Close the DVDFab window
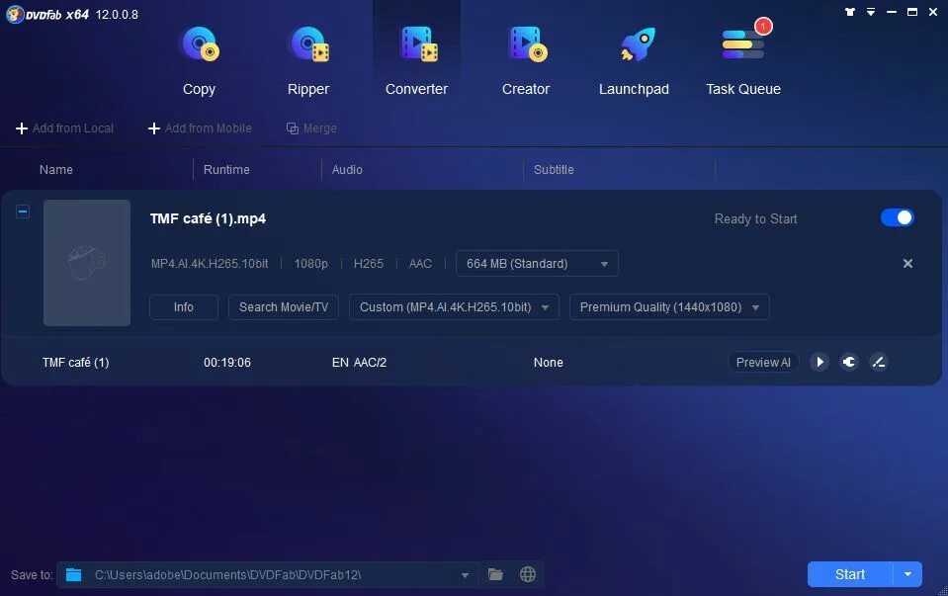This screenshot has width=948, height=596. tap(933, 12)
